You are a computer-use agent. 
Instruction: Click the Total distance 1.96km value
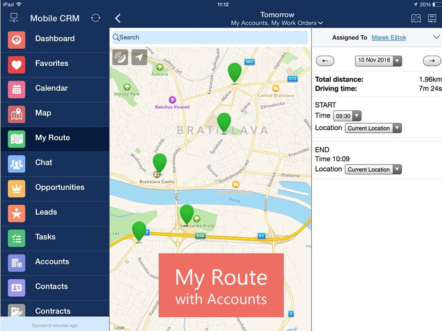click(430, 80)
